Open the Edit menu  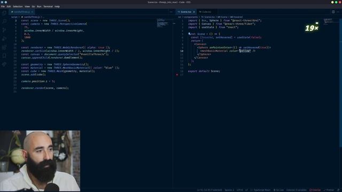[9, 6]
